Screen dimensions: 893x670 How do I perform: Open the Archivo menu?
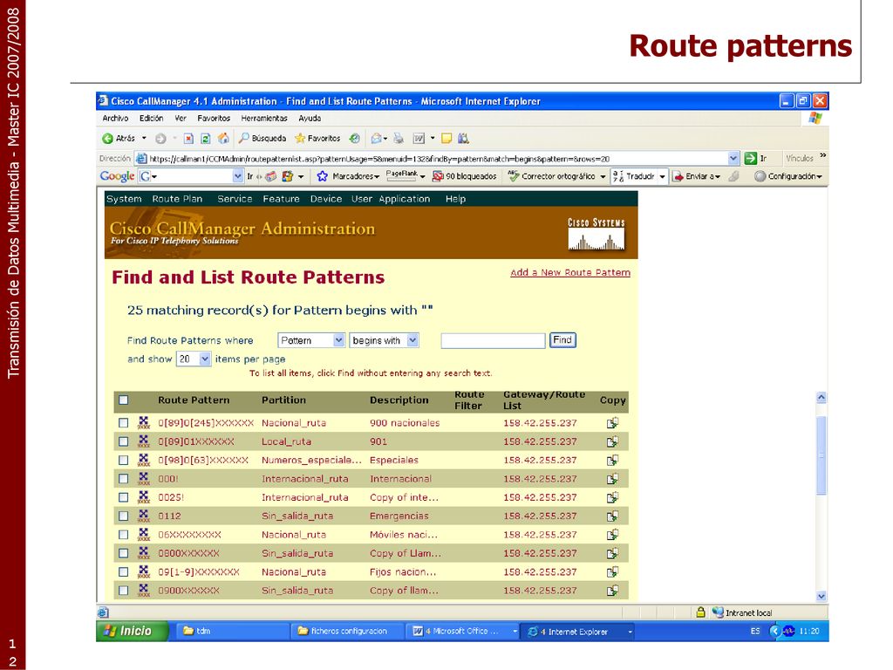pos(115,119)
